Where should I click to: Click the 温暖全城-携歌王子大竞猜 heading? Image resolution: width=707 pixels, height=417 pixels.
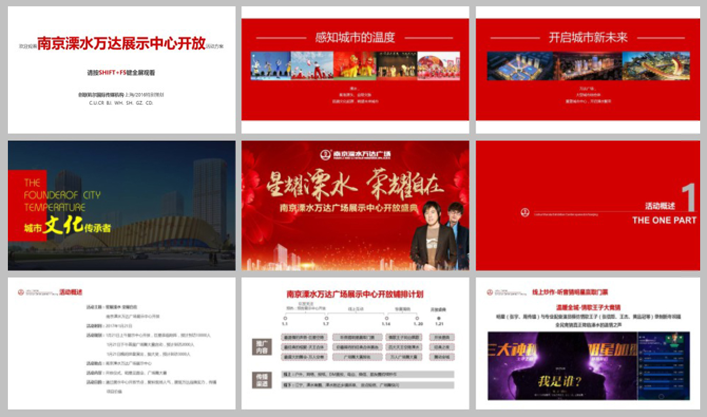tap(588, 307)
